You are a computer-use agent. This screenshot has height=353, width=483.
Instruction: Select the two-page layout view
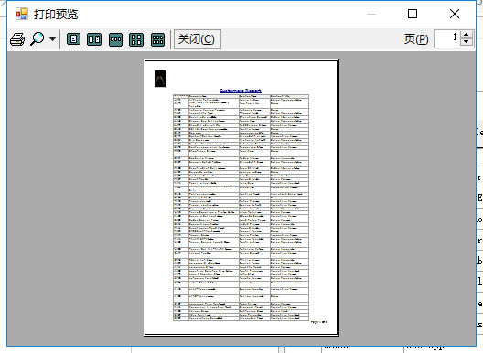pyautogui.click(x=94, y=39)
